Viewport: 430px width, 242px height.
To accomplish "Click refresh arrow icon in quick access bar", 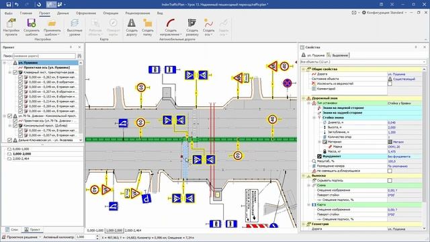I will click(39, 5).
